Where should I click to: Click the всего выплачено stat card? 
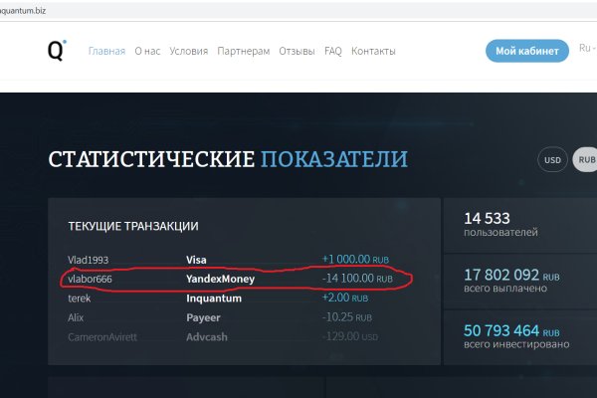(x=519, y=281)
